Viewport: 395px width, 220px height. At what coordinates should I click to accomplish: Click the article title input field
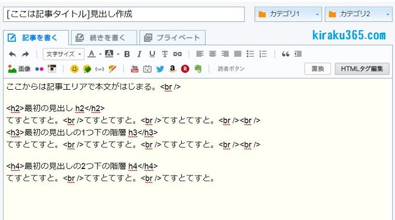click(x=124, y=14)
